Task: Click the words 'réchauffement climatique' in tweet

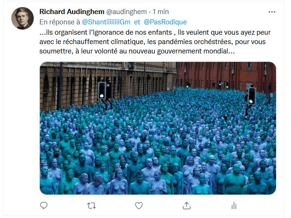Action: click(104, 42)
